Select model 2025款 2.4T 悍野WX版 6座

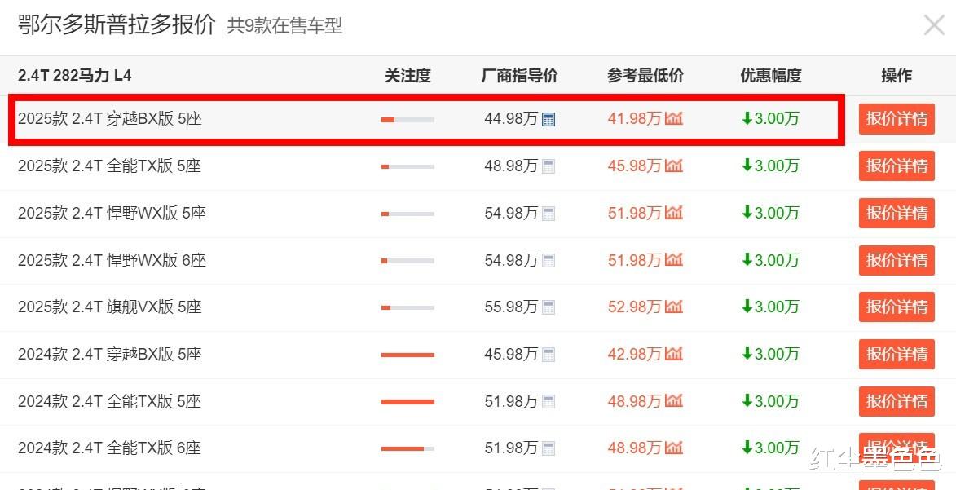(x=112, y=261)
